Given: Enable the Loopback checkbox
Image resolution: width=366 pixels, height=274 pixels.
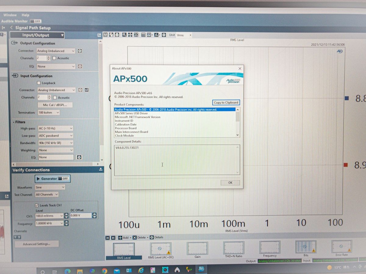Looking at the screenshot, I should 39,83.
